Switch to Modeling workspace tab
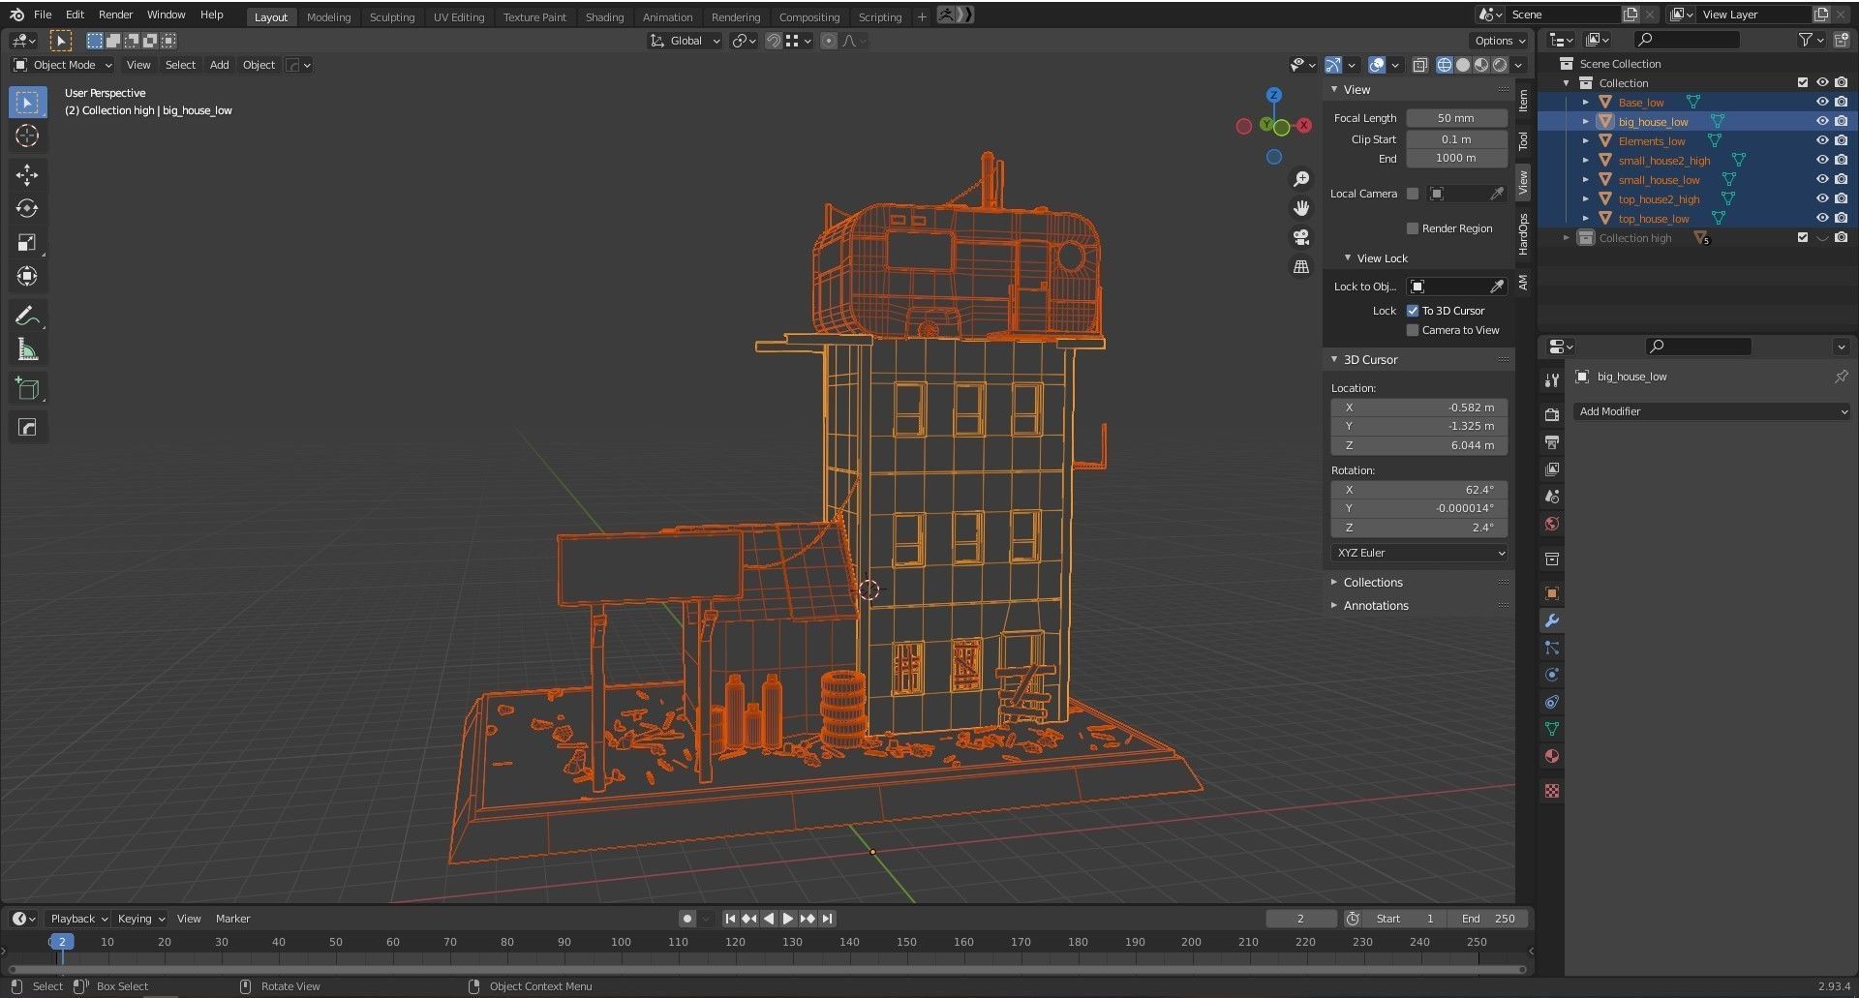 pos(328,16)
